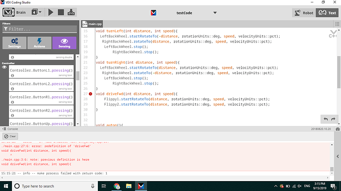Expand the testCode project dropdown arrow
The image size is (341, 191).
coord(215,13)
